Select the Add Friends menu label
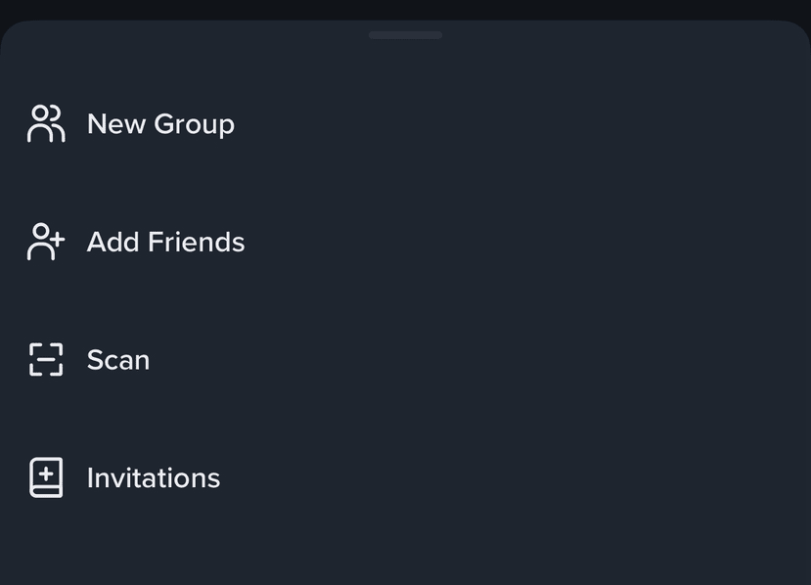Image resolution: width=811 pixels, height=585 pixels. tap(165, 242)
